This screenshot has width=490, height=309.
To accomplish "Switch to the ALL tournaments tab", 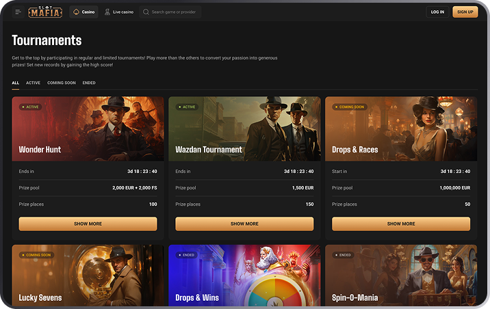I will pos(15,83).
